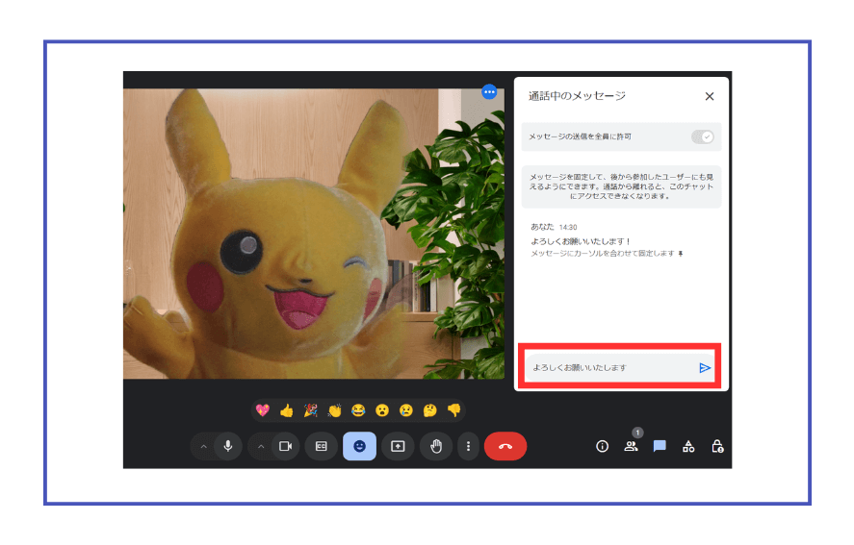
Task: Click the message input field
Action: (607, 367)
